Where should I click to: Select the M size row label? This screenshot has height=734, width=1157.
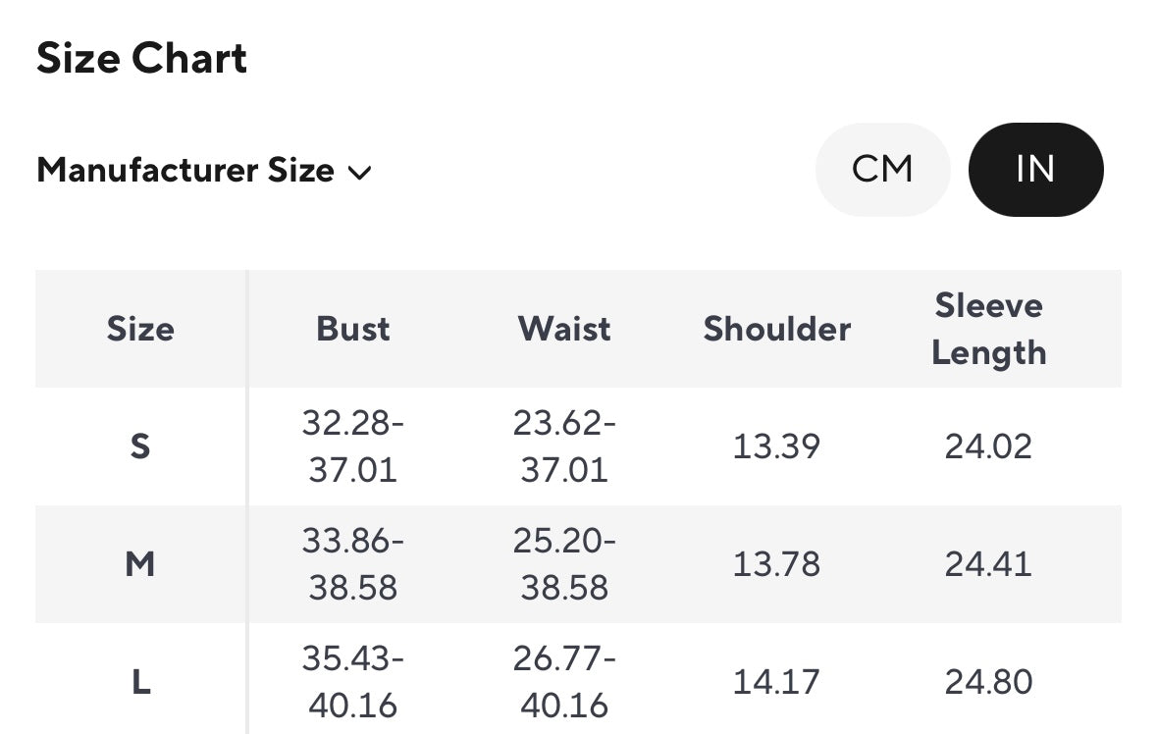(140, 564)
